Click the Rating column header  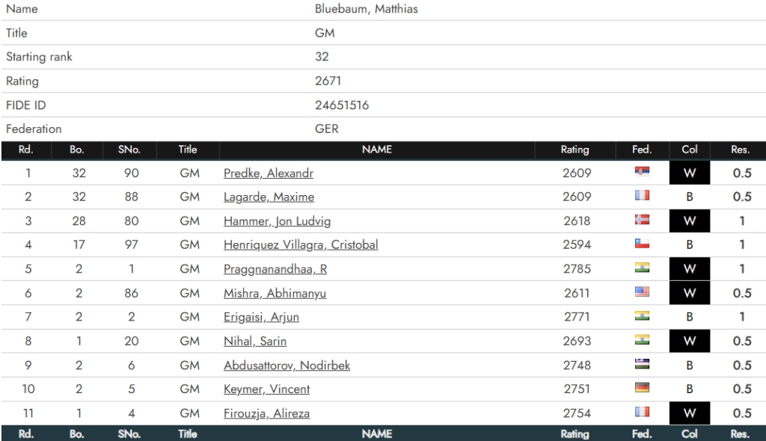[574, 149]
